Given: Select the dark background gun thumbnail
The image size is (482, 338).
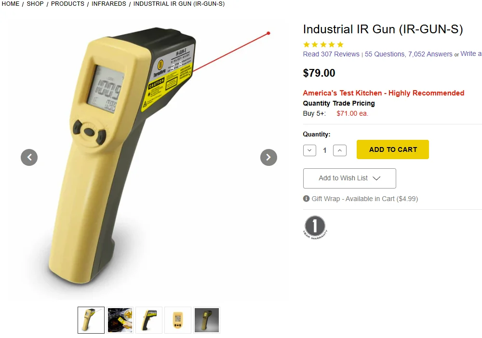Looking at the screenshot, I should pos(207,320).
